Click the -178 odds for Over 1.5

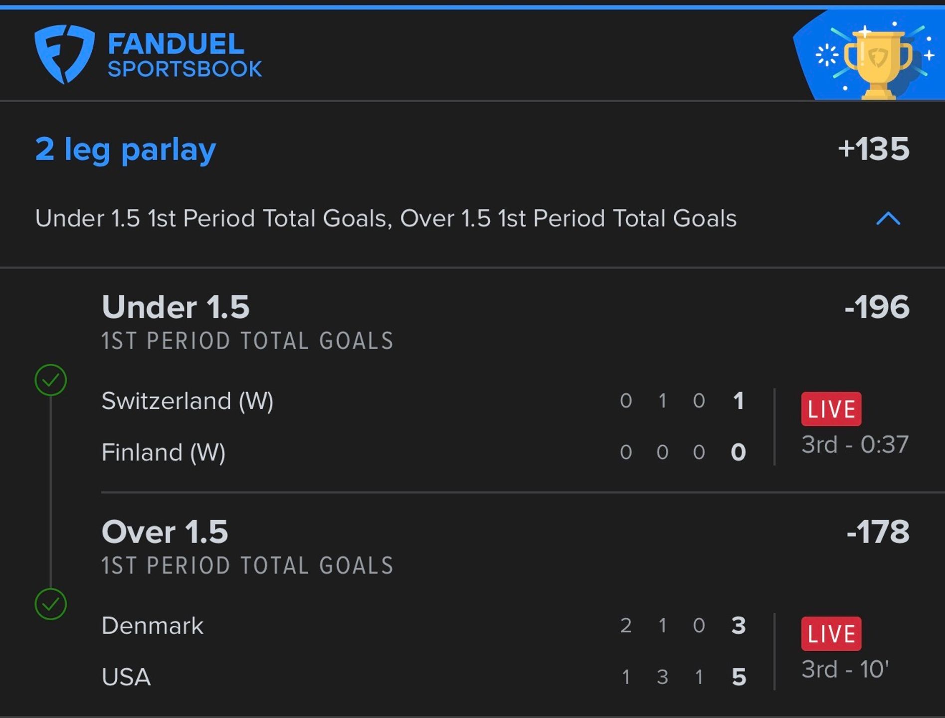tap(878, 532)
